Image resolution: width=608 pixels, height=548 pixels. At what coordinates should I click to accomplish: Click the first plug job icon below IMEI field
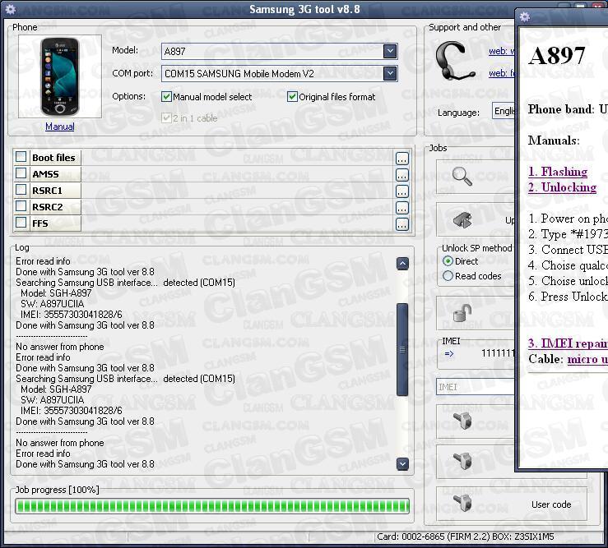coord(462,421)
